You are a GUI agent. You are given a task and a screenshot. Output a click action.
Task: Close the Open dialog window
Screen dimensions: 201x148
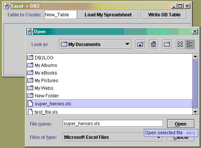click(195, 32)
